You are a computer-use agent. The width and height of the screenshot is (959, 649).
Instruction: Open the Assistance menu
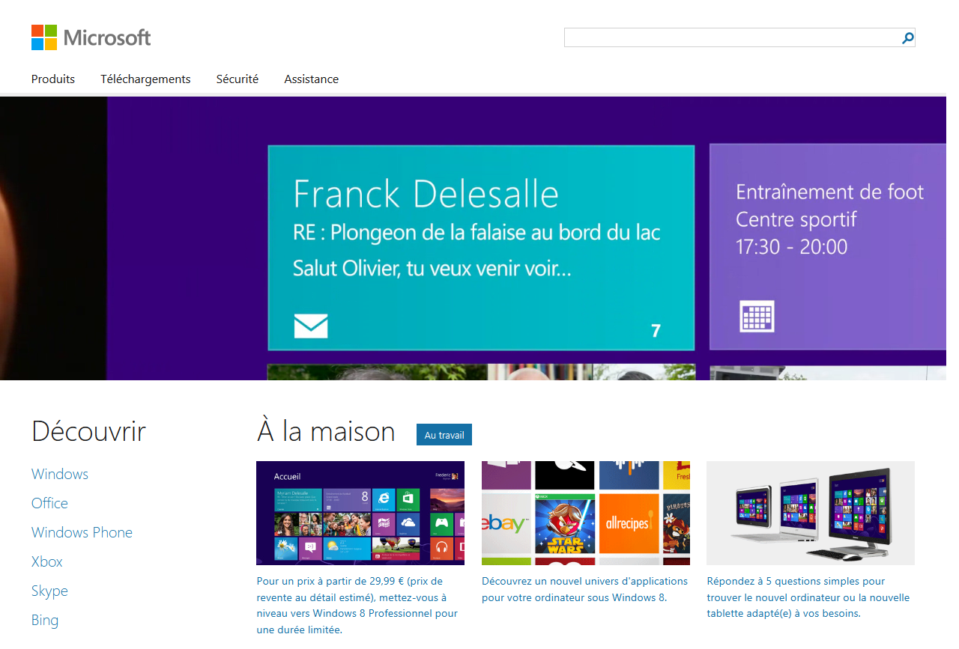[x=312, y=79]
